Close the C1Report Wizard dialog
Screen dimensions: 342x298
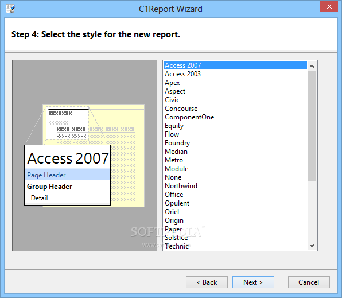[329, 6]
